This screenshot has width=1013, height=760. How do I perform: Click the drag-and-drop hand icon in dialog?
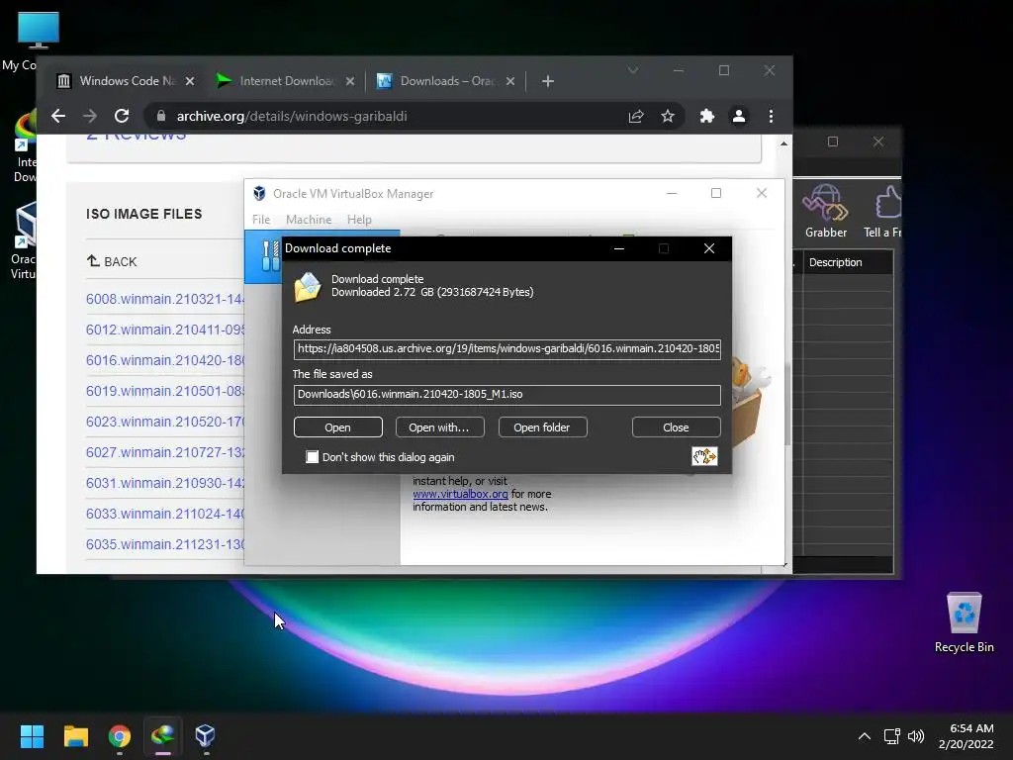point(704,456)
